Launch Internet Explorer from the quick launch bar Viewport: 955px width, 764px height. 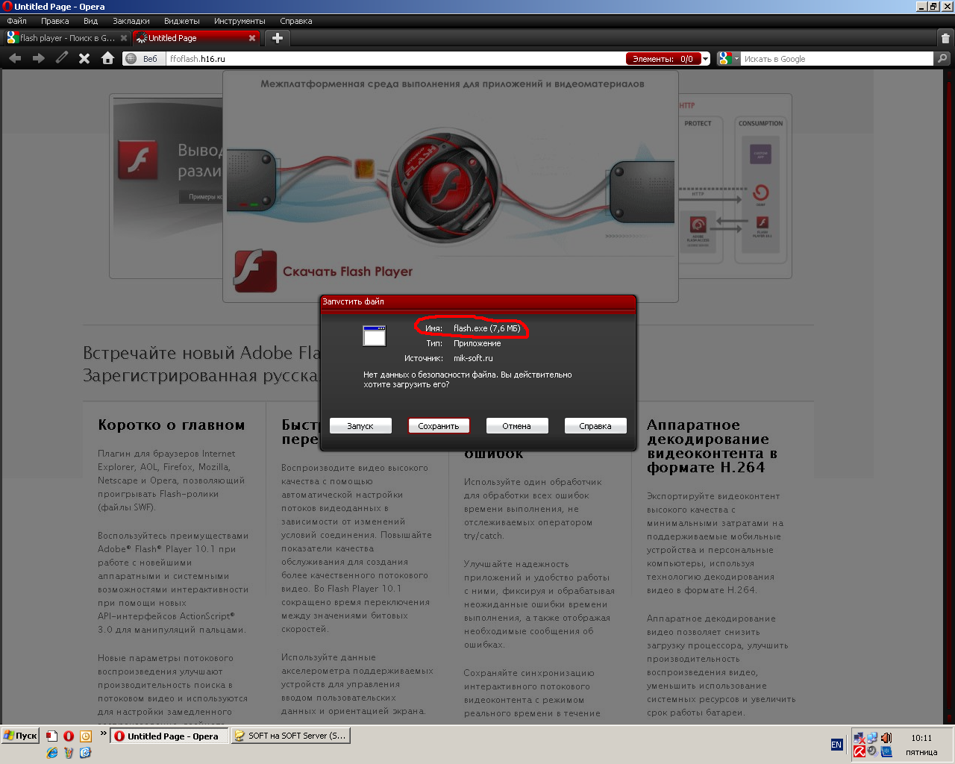52,753
